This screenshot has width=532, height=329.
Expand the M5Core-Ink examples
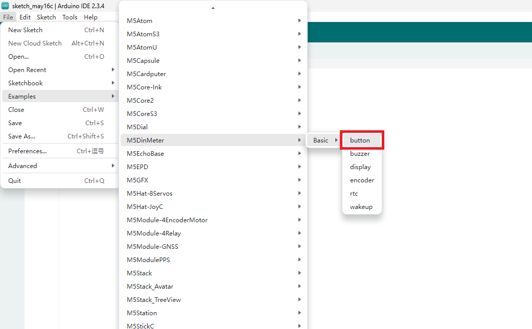(x=213, y=87)
